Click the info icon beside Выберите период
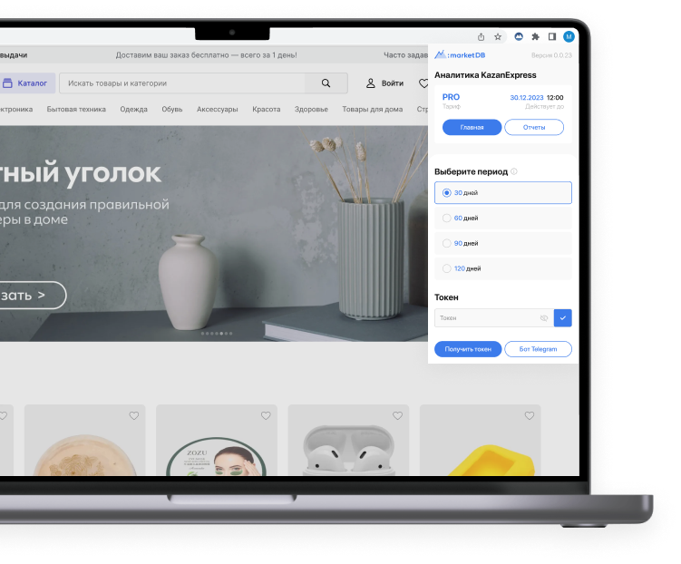The width and height of the screenshot is (681, 564). tap(514, 171)
